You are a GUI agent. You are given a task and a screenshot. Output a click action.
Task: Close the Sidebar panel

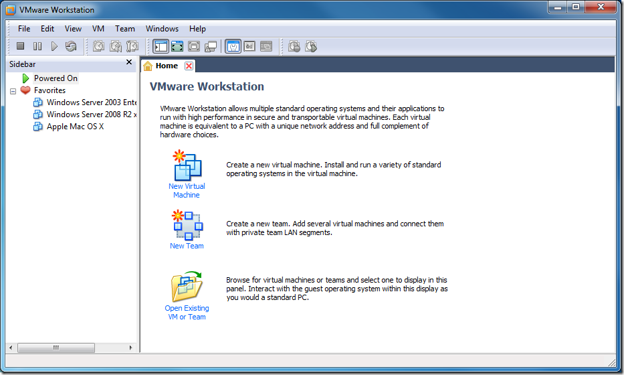tap(129, 62)
